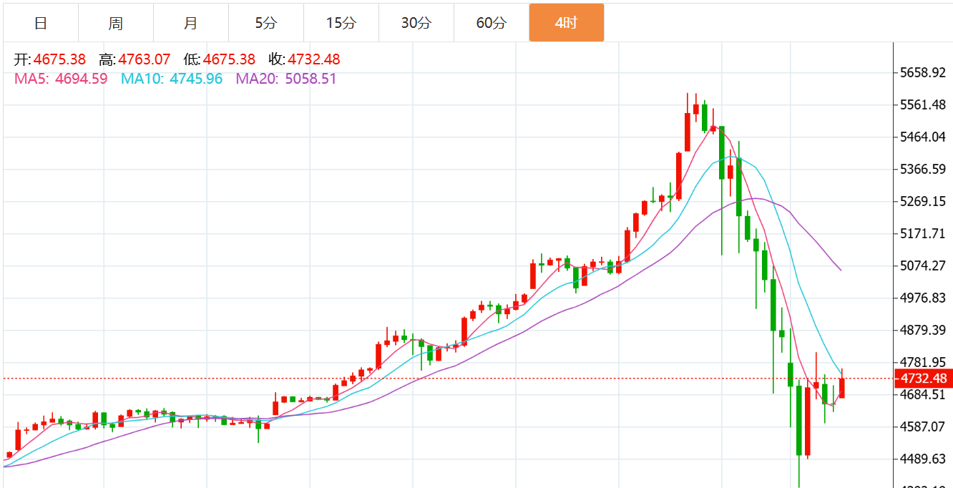Click the red current-price tag on the axis

922,379
